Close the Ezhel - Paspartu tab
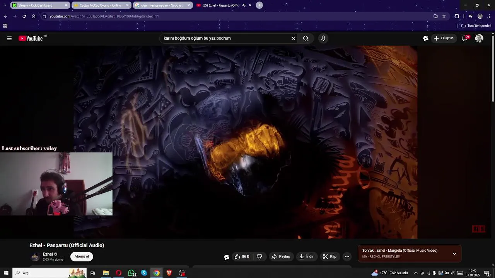 coord(250,5)
